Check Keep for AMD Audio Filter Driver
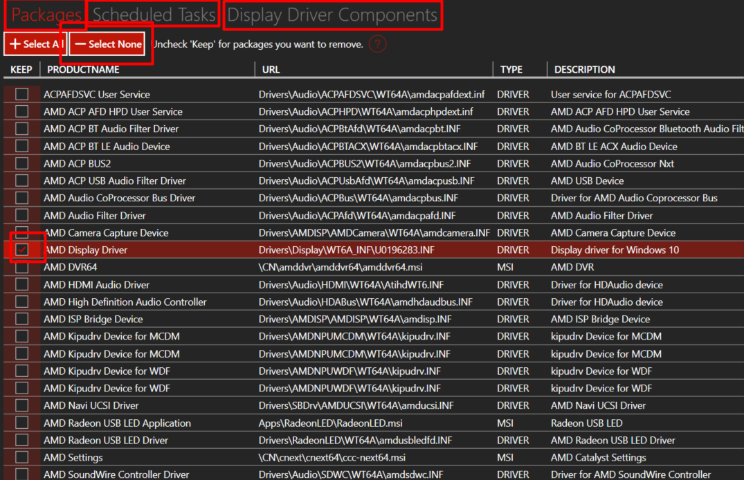744x480 pixels. (x=22, y=215)
